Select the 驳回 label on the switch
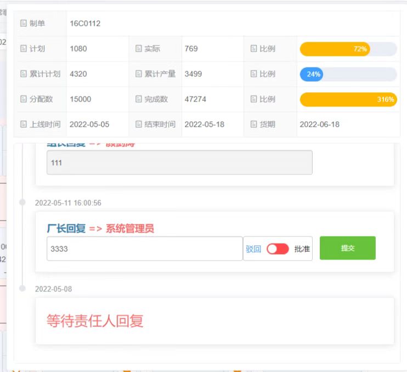The height and width of the screenshot is (372, 407). pos(253,249)
